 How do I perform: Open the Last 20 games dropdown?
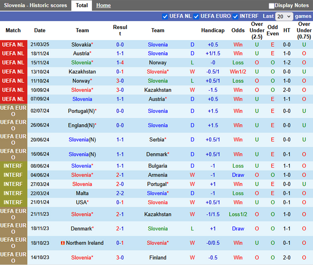(284, 16)
